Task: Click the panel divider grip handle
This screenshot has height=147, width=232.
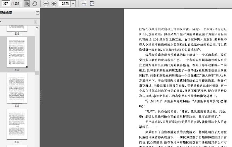Action: pos(41,97)
